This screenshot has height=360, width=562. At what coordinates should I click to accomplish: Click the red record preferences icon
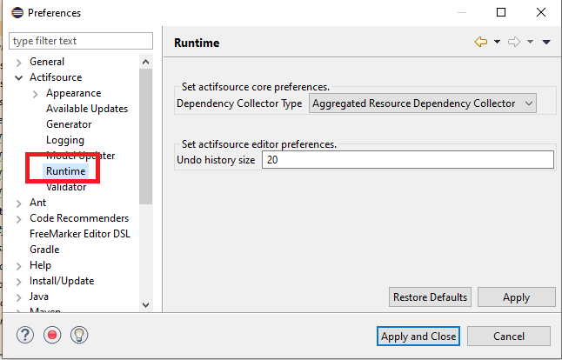(x=52, y=336)
